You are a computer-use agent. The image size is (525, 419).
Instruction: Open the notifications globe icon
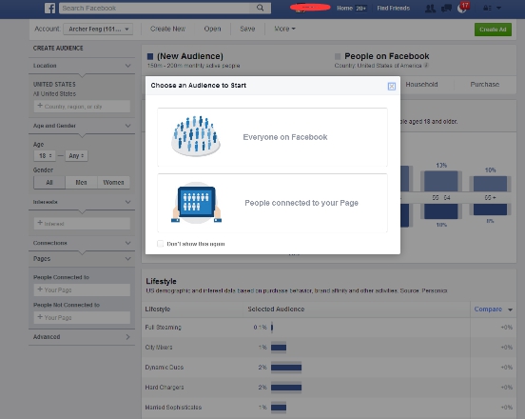462,9
